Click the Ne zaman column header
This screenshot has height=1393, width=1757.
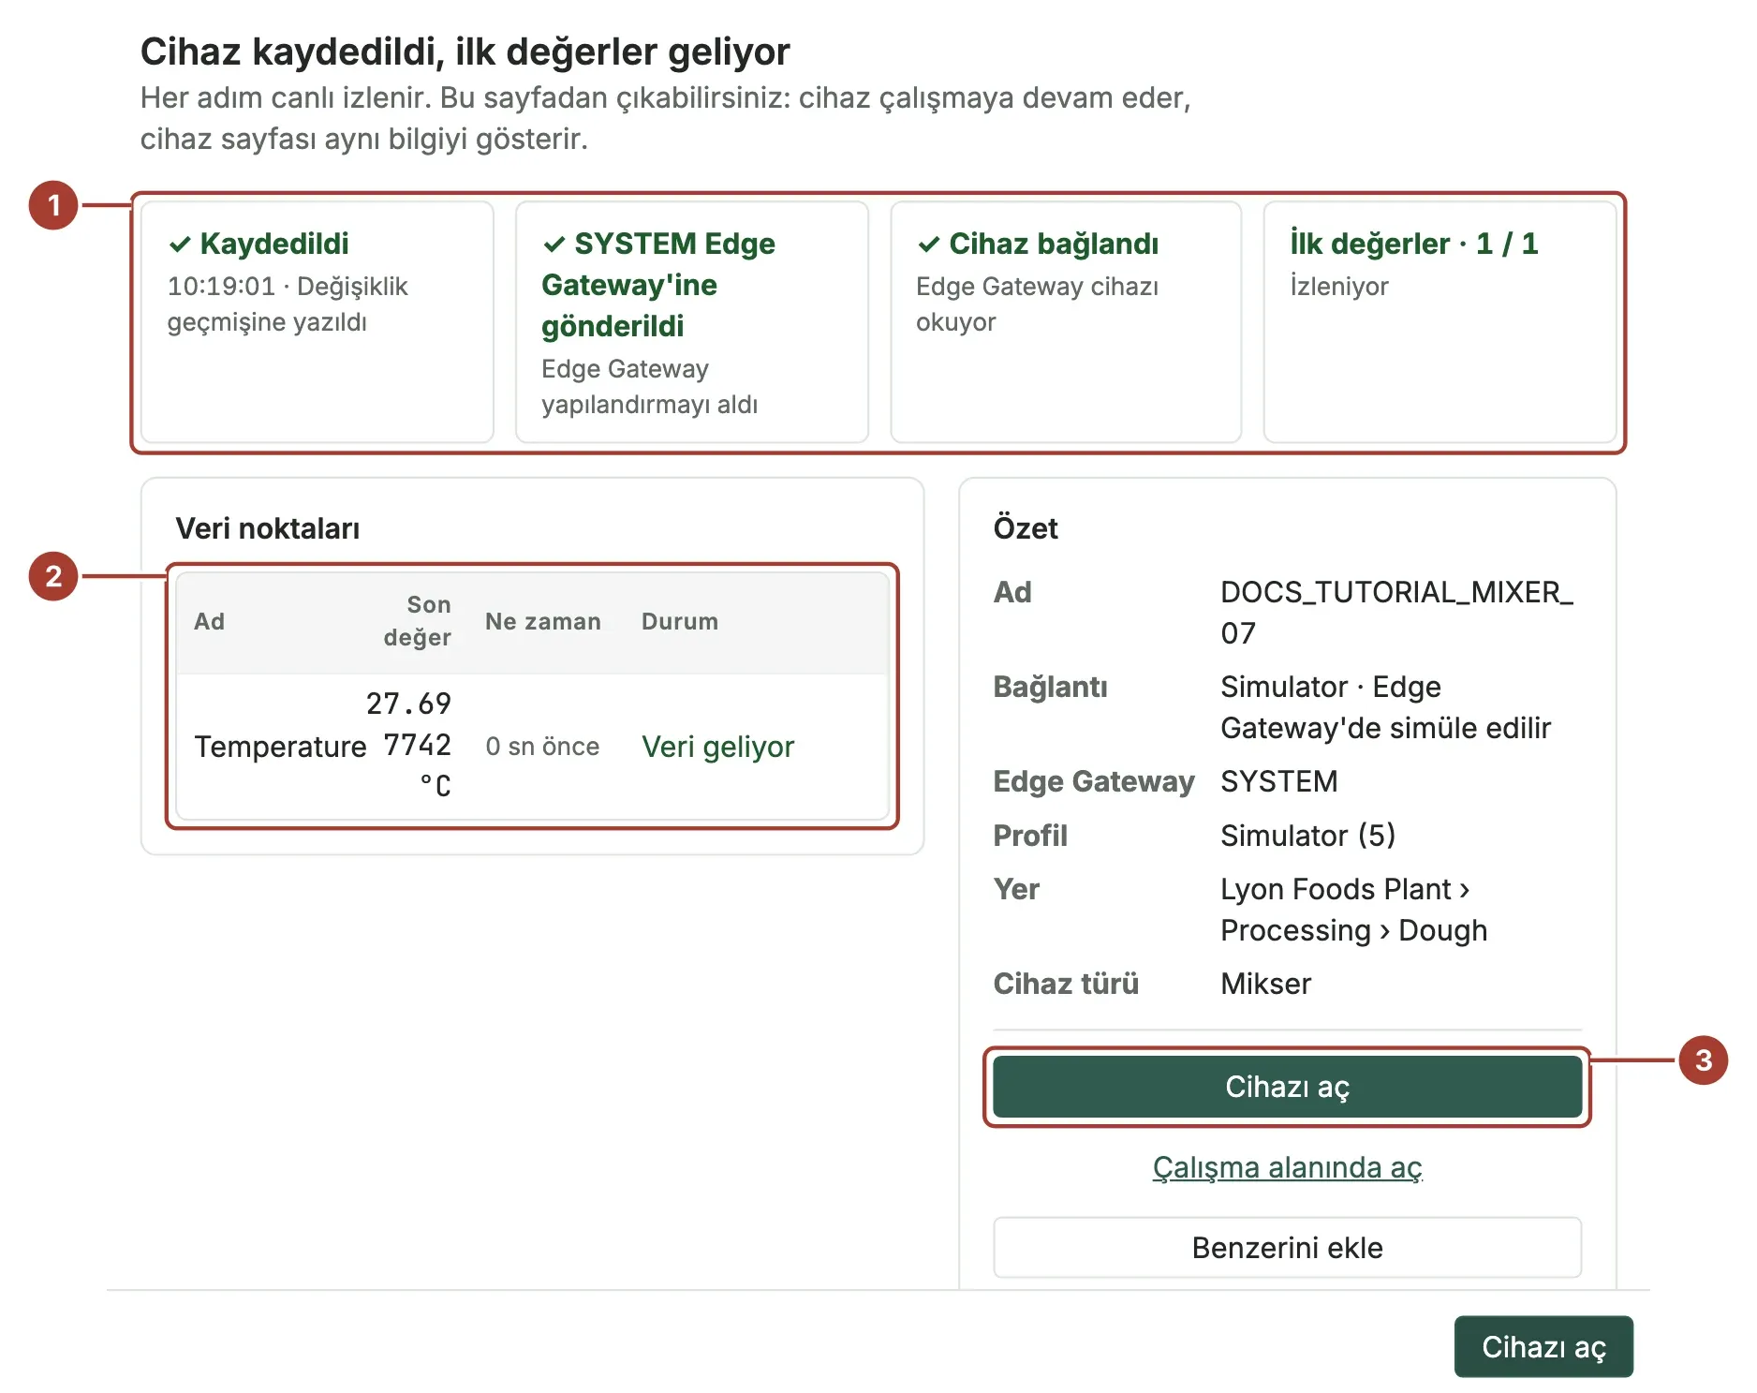(543, 621)
